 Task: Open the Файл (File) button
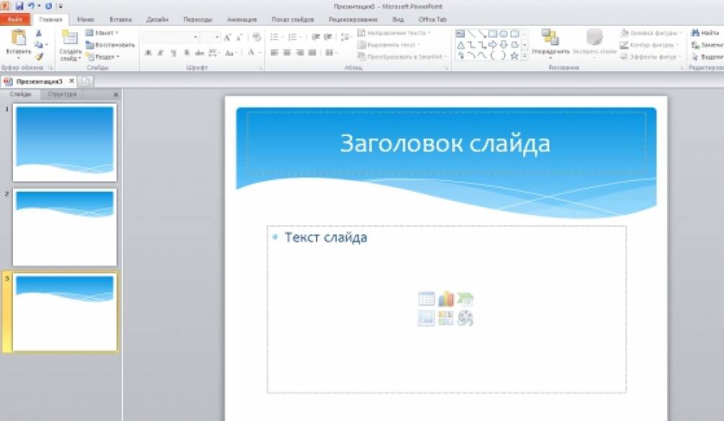point(15,19)
